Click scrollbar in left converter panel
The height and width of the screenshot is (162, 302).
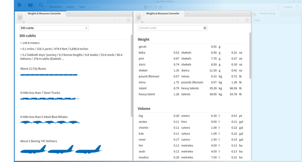[132, 76]
